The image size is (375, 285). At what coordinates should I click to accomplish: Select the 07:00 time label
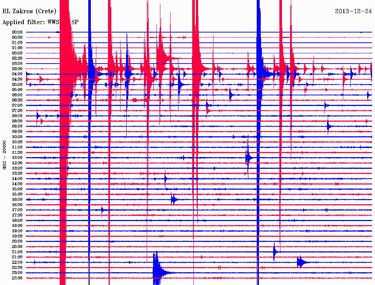click(x=17, y=106)
